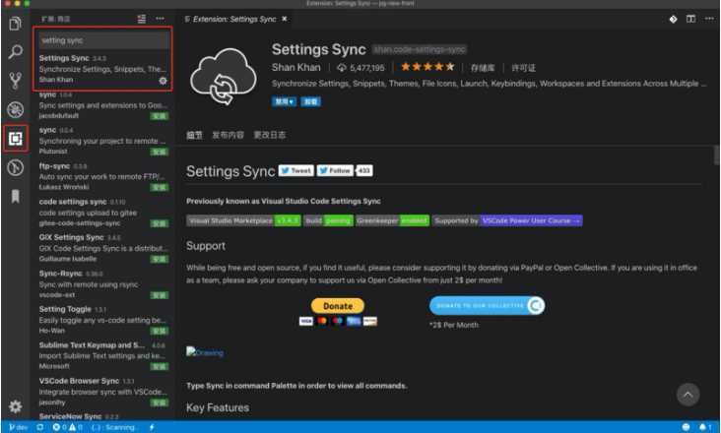Click the Uninstall button beside Disable
721x433 pixels.
coord(311,101)
